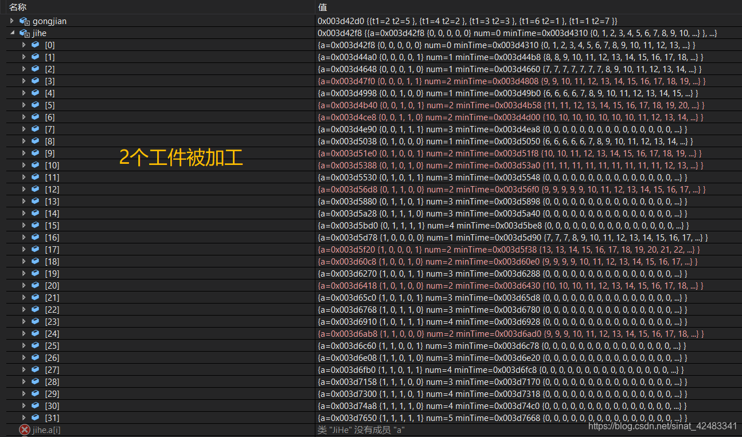742x437 pixels.
Task: Select the [30] tree row label
Action: pyautogui.click(x=52, y=405)
